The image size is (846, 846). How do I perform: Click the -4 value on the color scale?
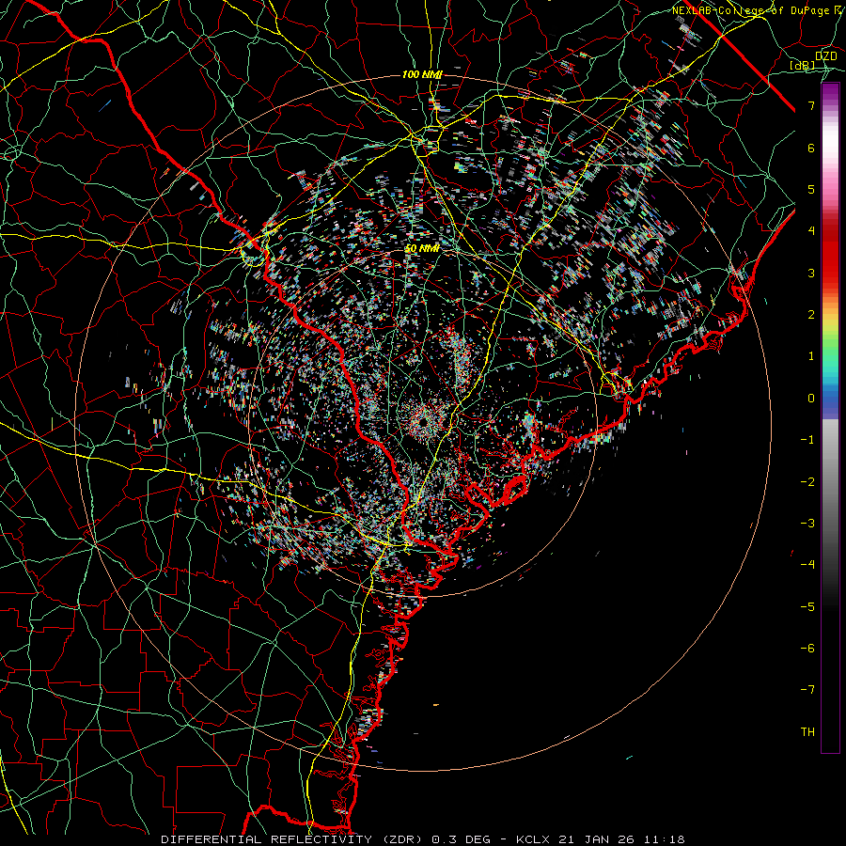coord(807,565)
